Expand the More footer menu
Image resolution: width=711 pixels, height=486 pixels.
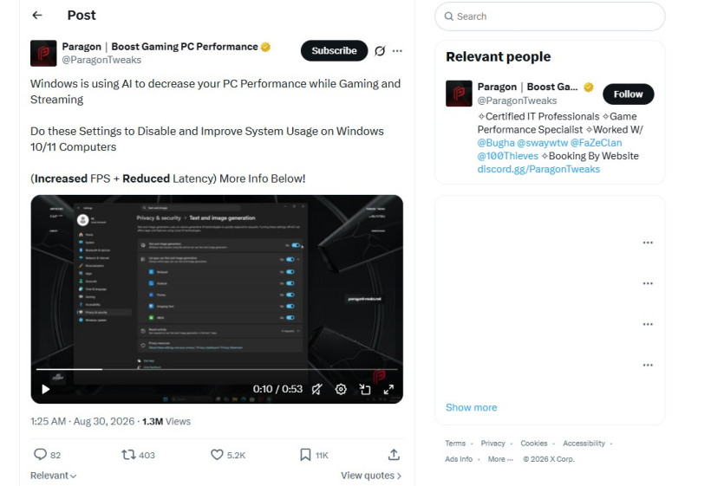tap(500, 459)
